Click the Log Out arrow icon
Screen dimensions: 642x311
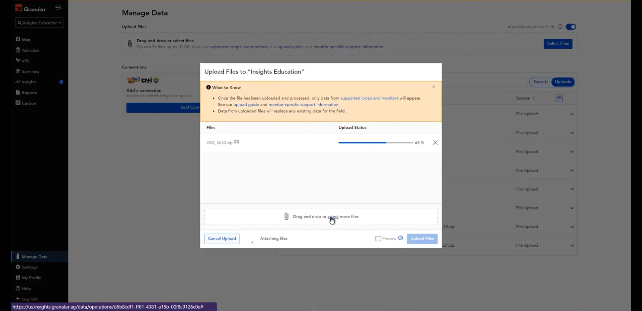18,299
